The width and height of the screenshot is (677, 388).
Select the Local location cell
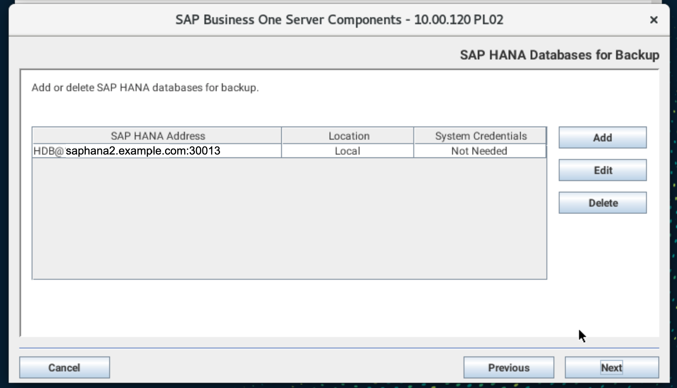coord(348,151)
